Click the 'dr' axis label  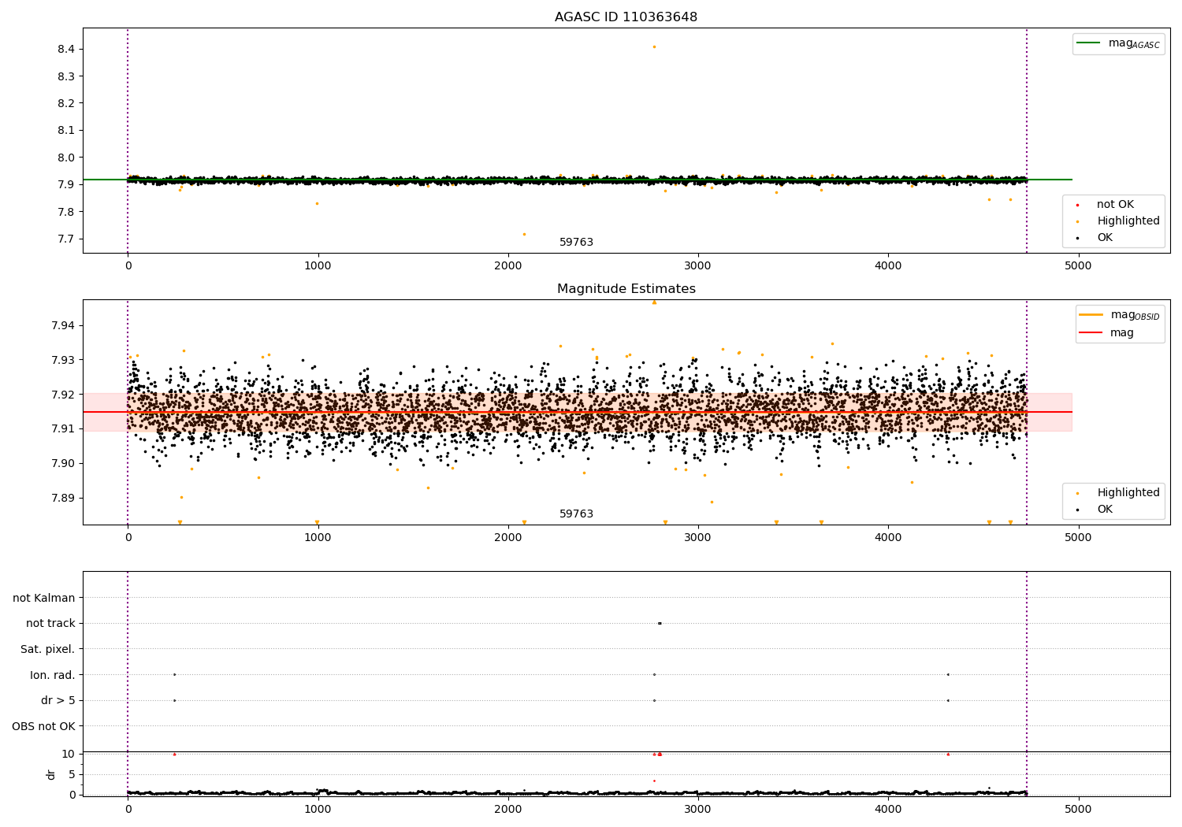(x=51, y=774)
